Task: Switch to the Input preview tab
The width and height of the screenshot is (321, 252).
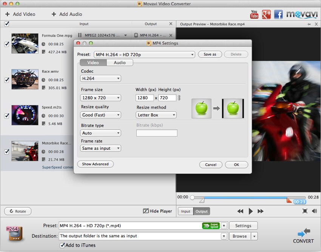Action: point(186,211)
